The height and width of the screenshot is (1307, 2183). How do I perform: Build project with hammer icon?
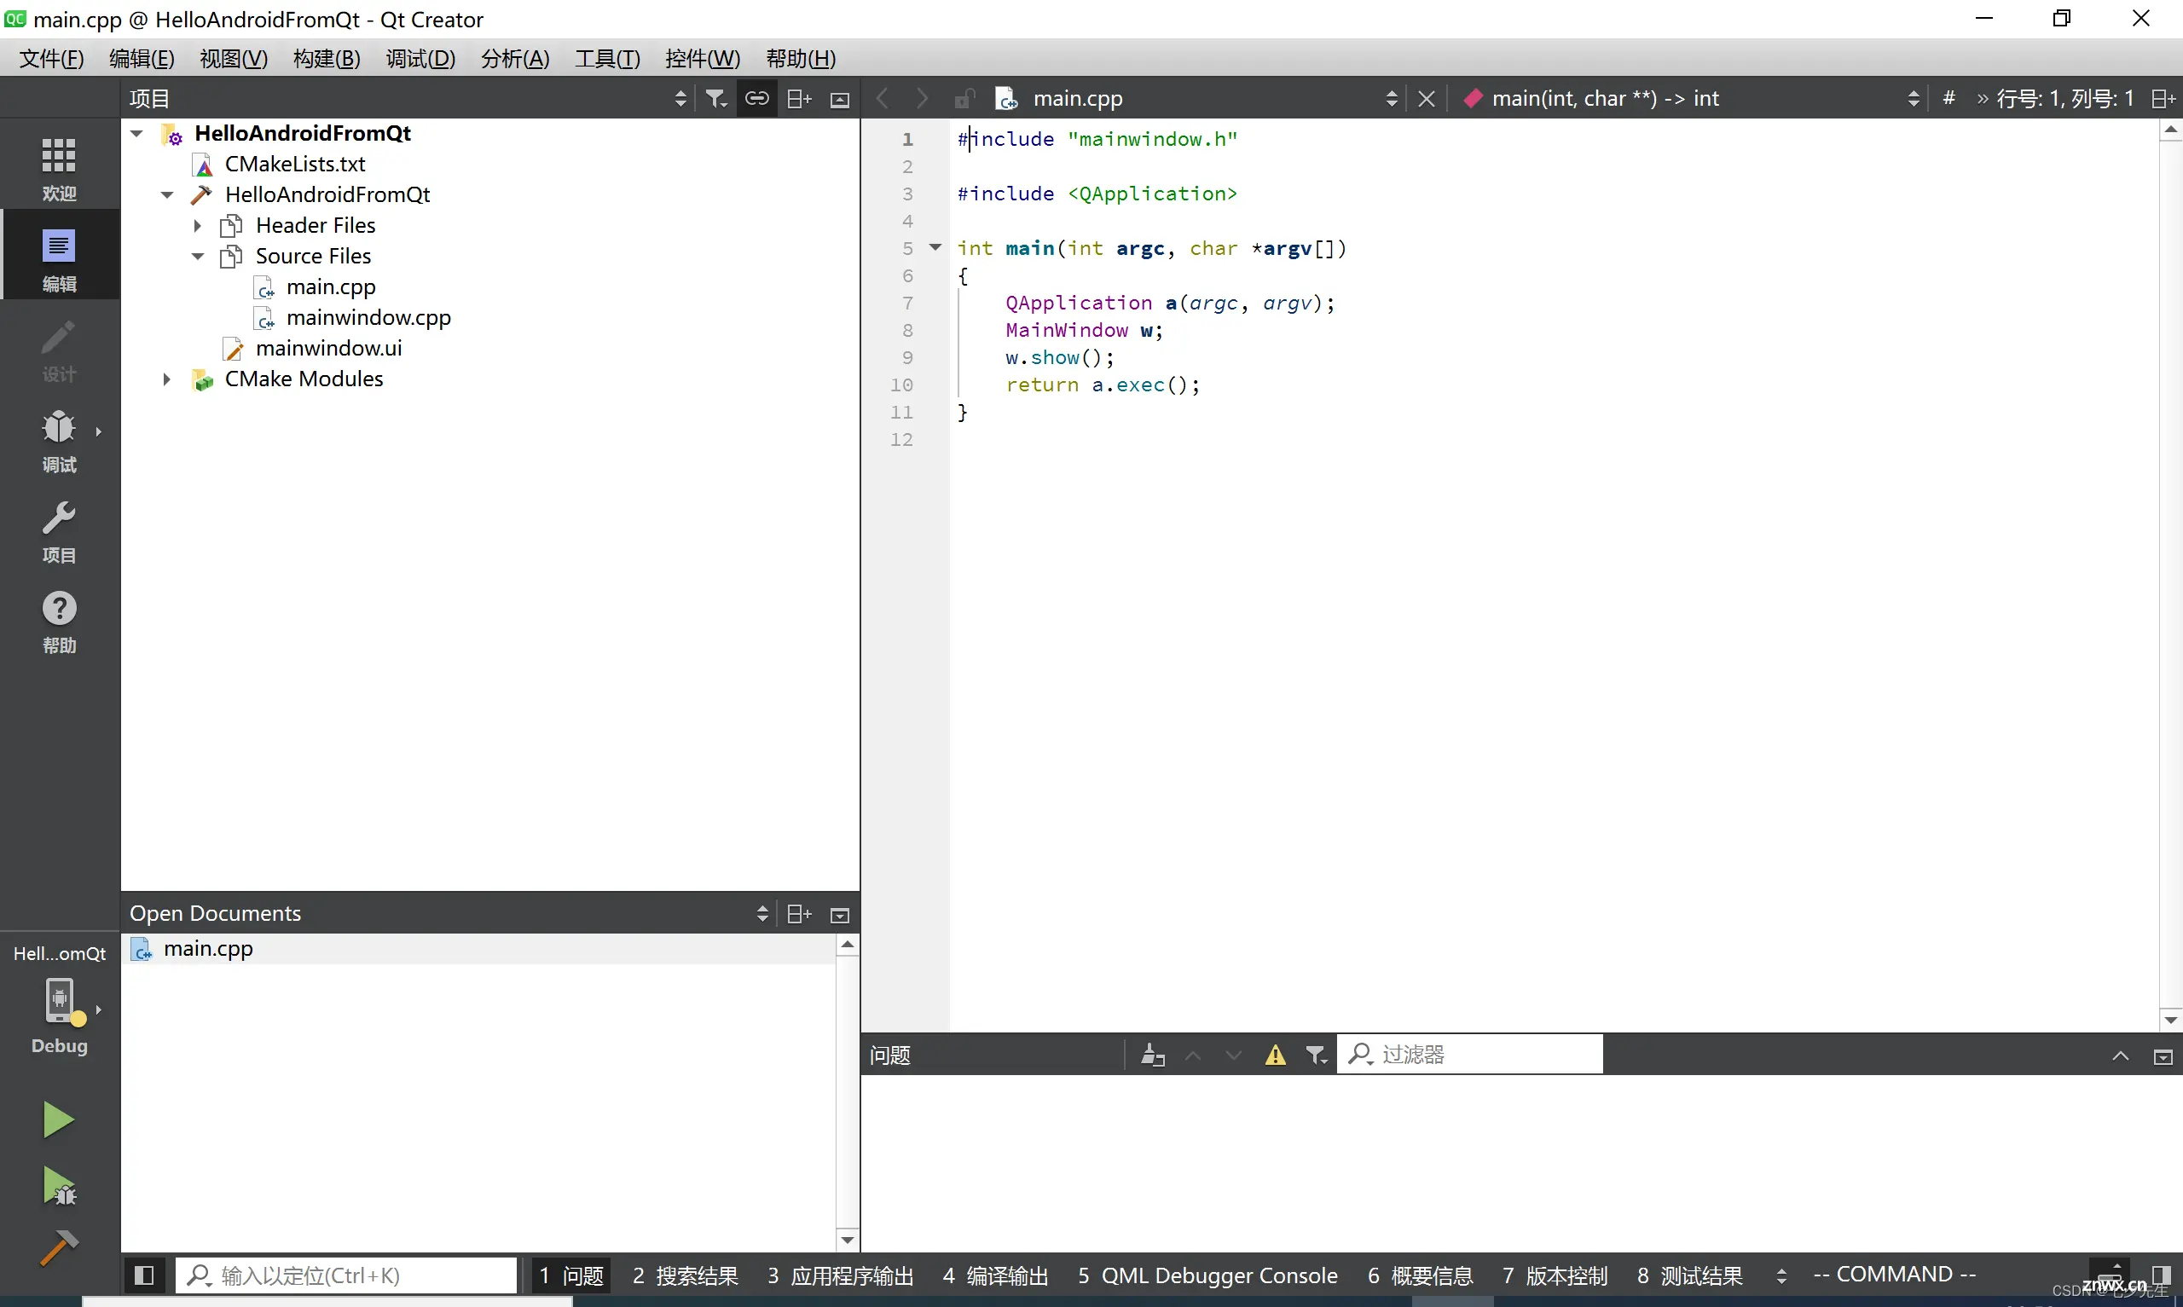click(x=58, y=1248)
